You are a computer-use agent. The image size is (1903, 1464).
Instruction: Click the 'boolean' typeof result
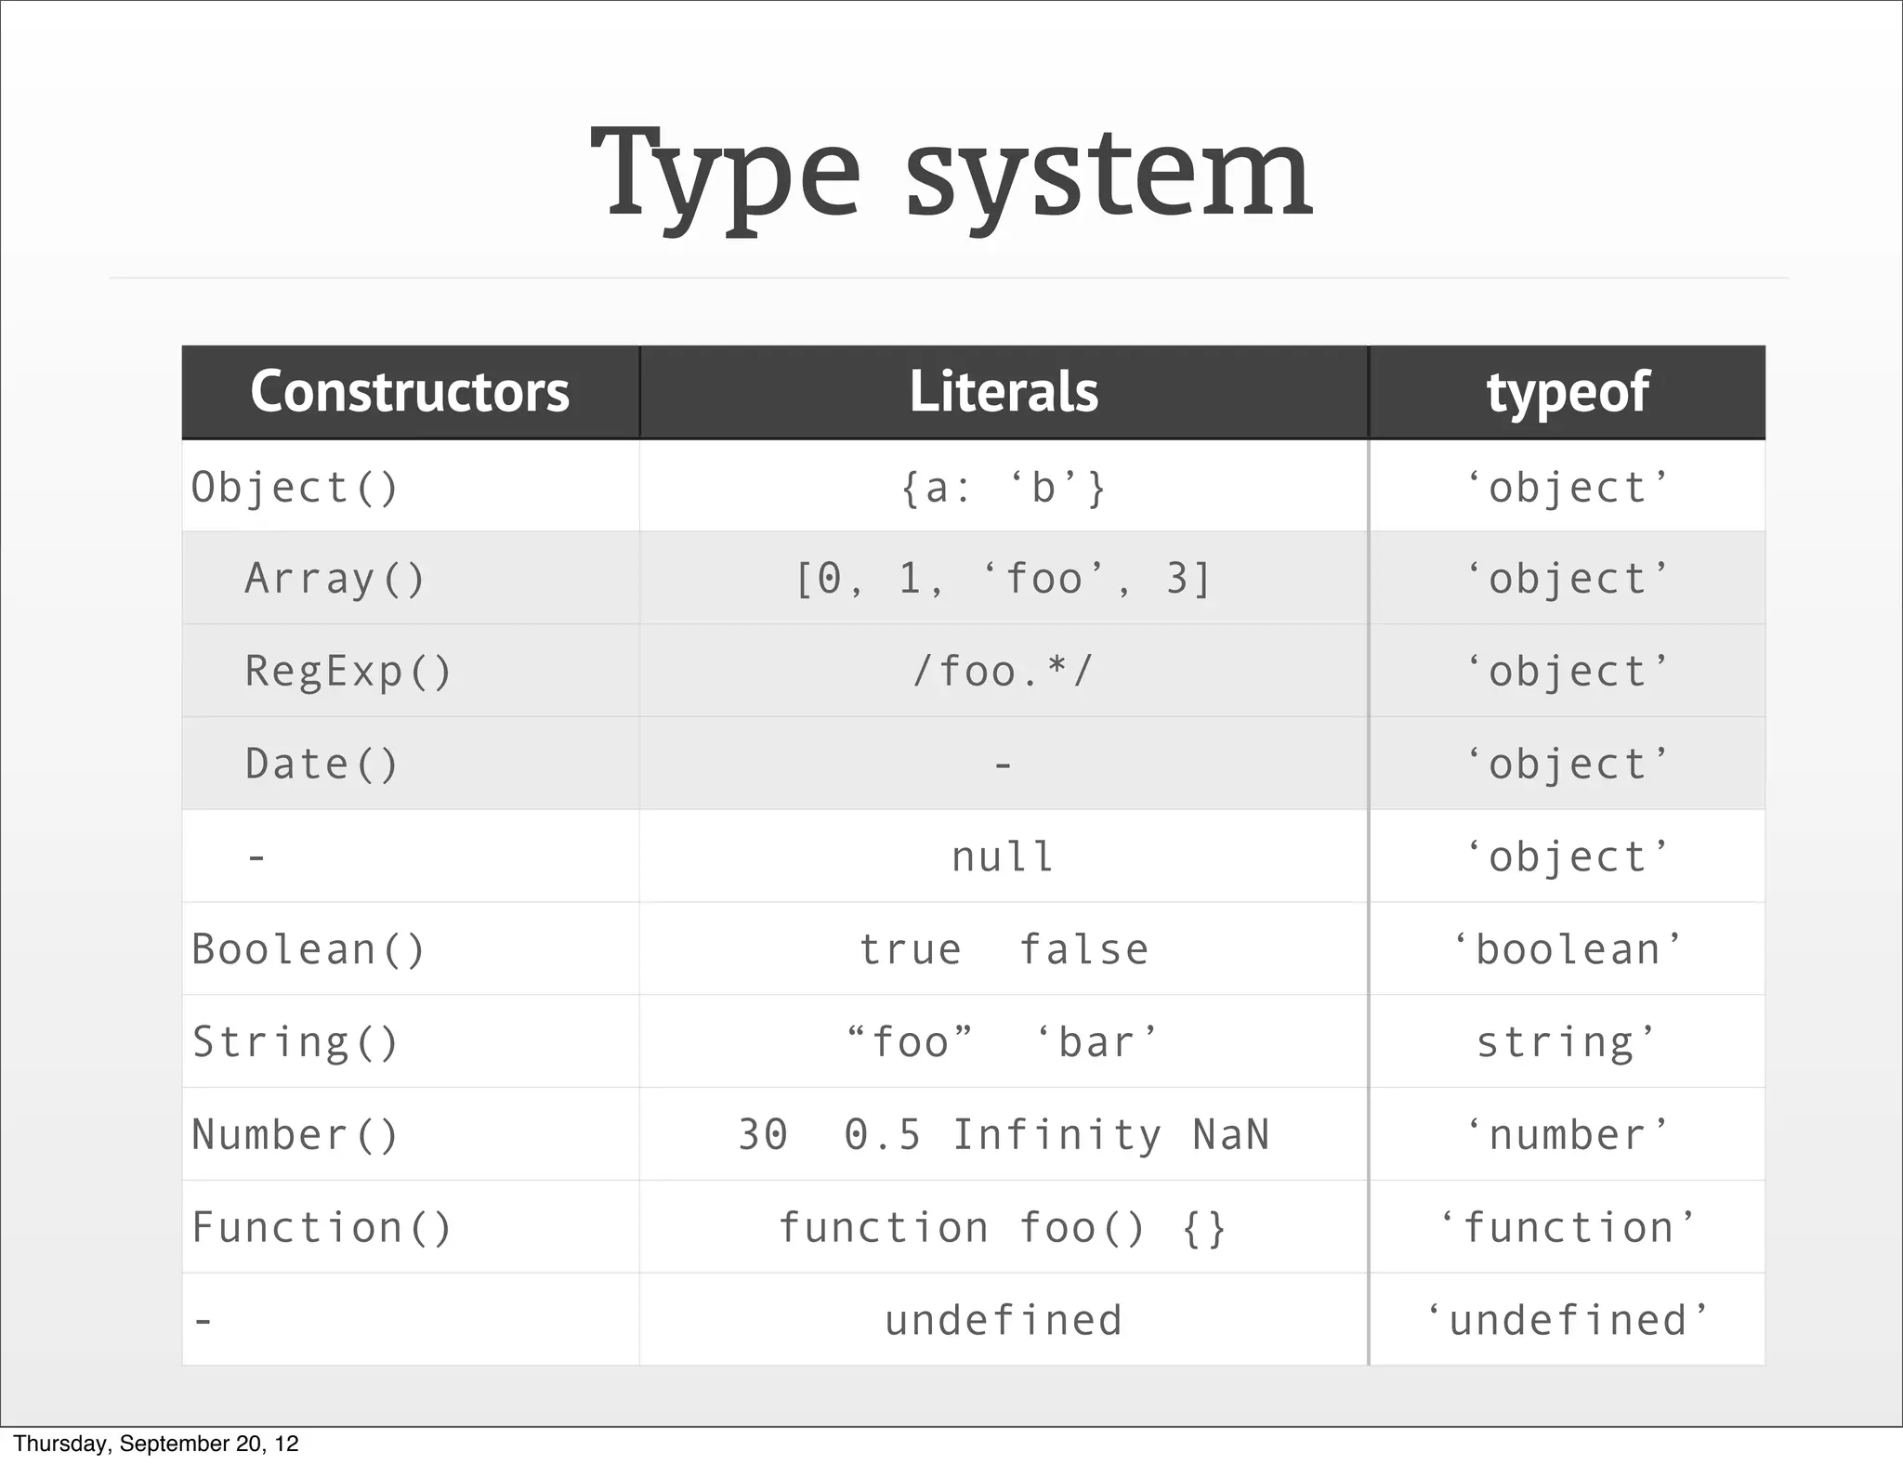click(1568, 949)
